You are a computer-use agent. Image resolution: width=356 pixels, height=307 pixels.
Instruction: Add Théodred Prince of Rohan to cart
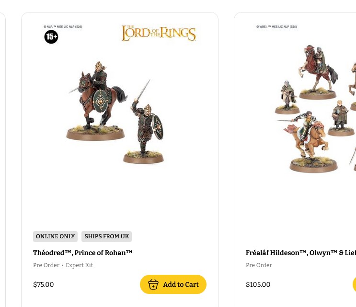coord(173,284)
